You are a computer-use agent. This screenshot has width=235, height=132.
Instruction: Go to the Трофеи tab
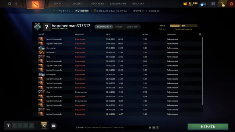coord(138,11)
